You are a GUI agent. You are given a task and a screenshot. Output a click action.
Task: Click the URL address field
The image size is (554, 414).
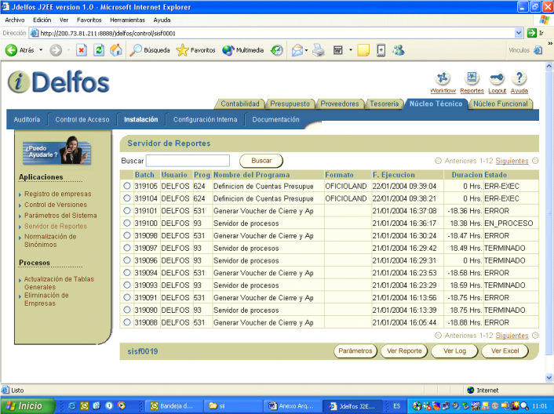[x=272, y=33]
